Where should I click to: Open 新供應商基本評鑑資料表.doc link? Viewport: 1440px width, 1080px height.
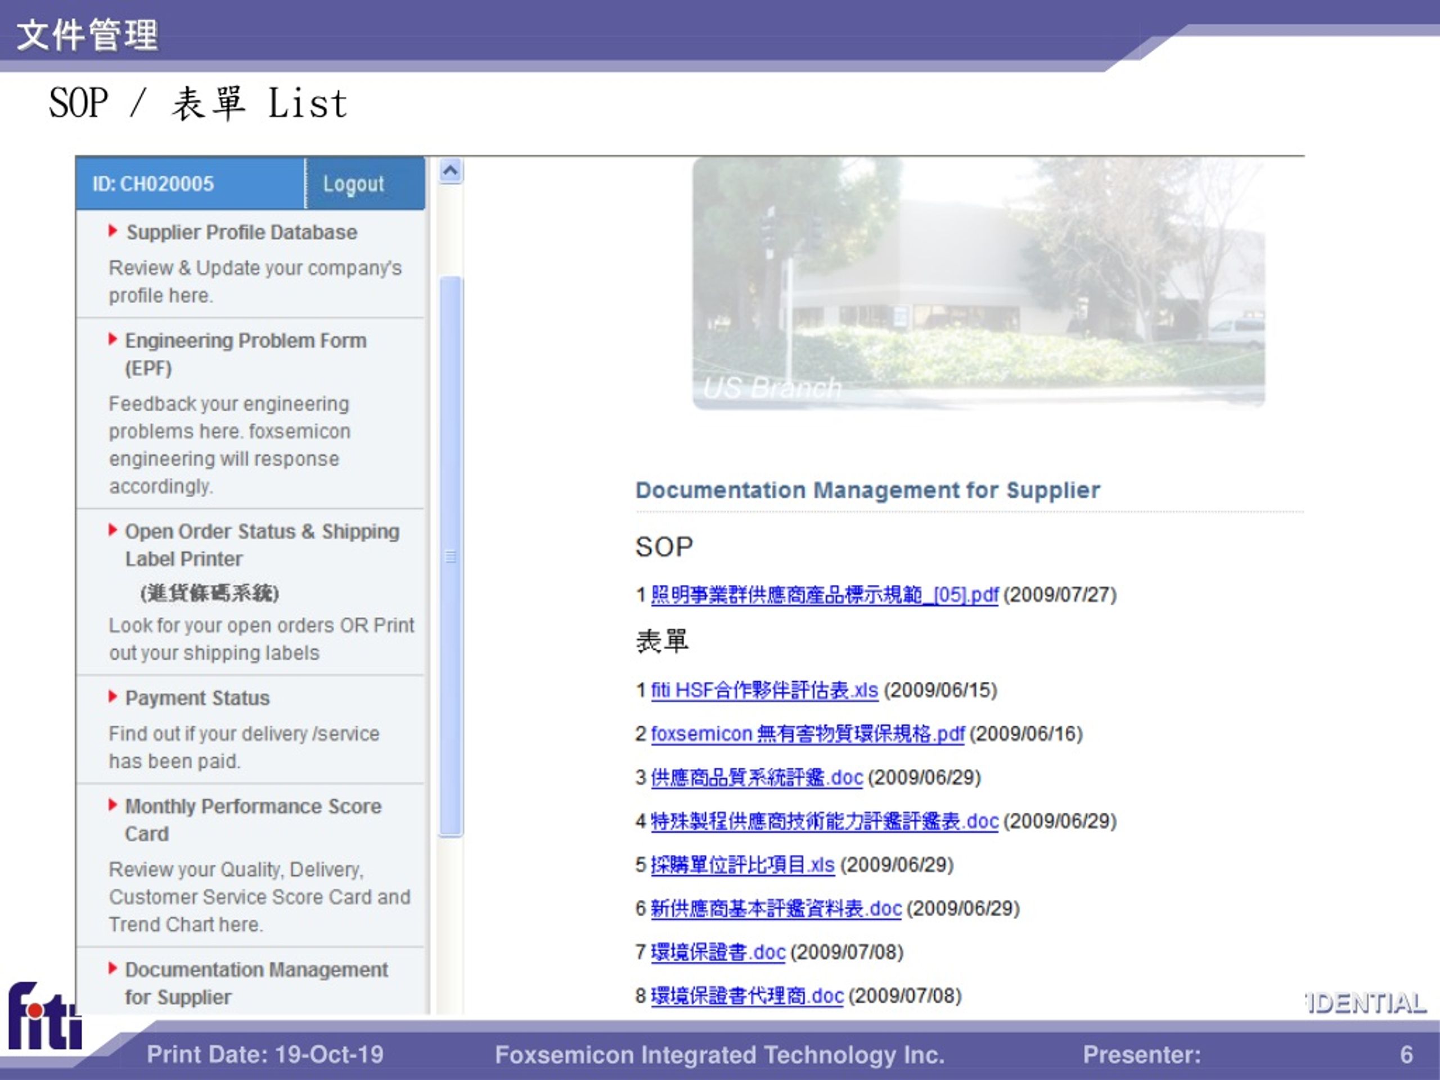(x=776, y=908)
